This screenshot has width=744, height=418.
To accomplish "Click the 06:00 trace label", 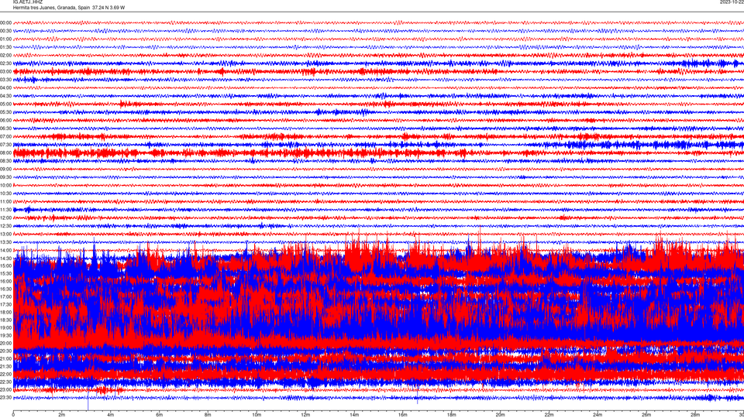I will tap(6, 121).
